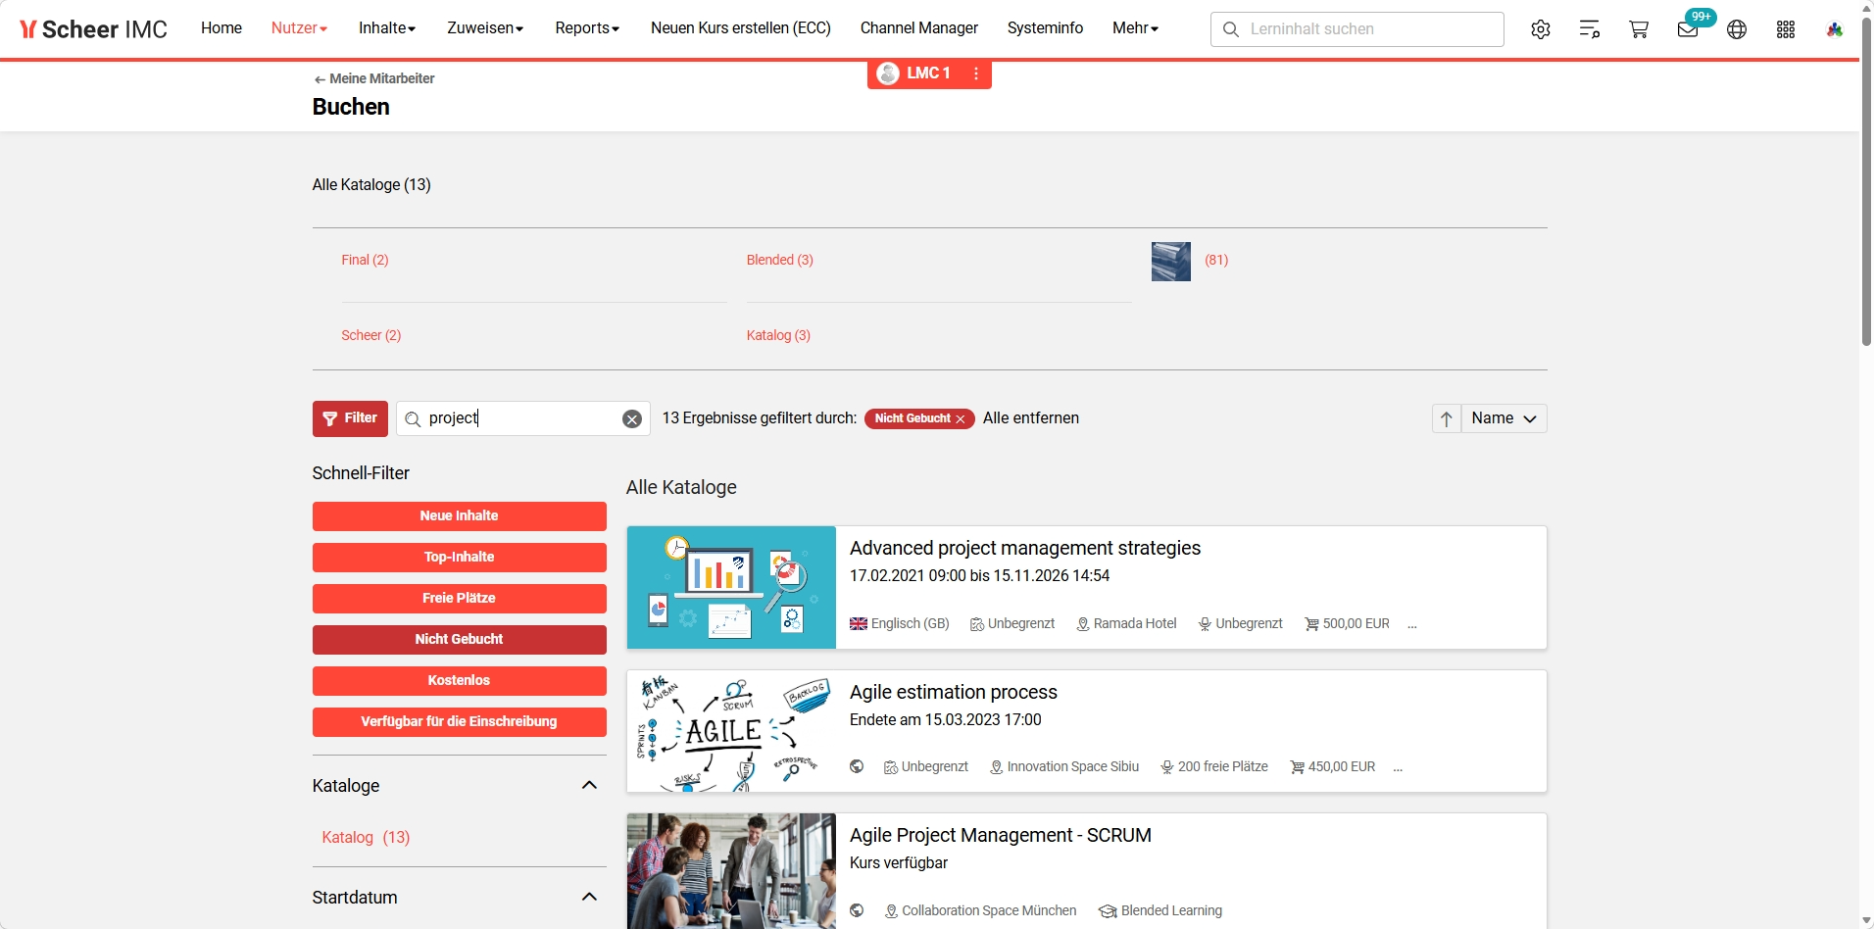Screen dimensions: 1874x929
Task: Open the Final (2) catalog
Action: (365, 260)
